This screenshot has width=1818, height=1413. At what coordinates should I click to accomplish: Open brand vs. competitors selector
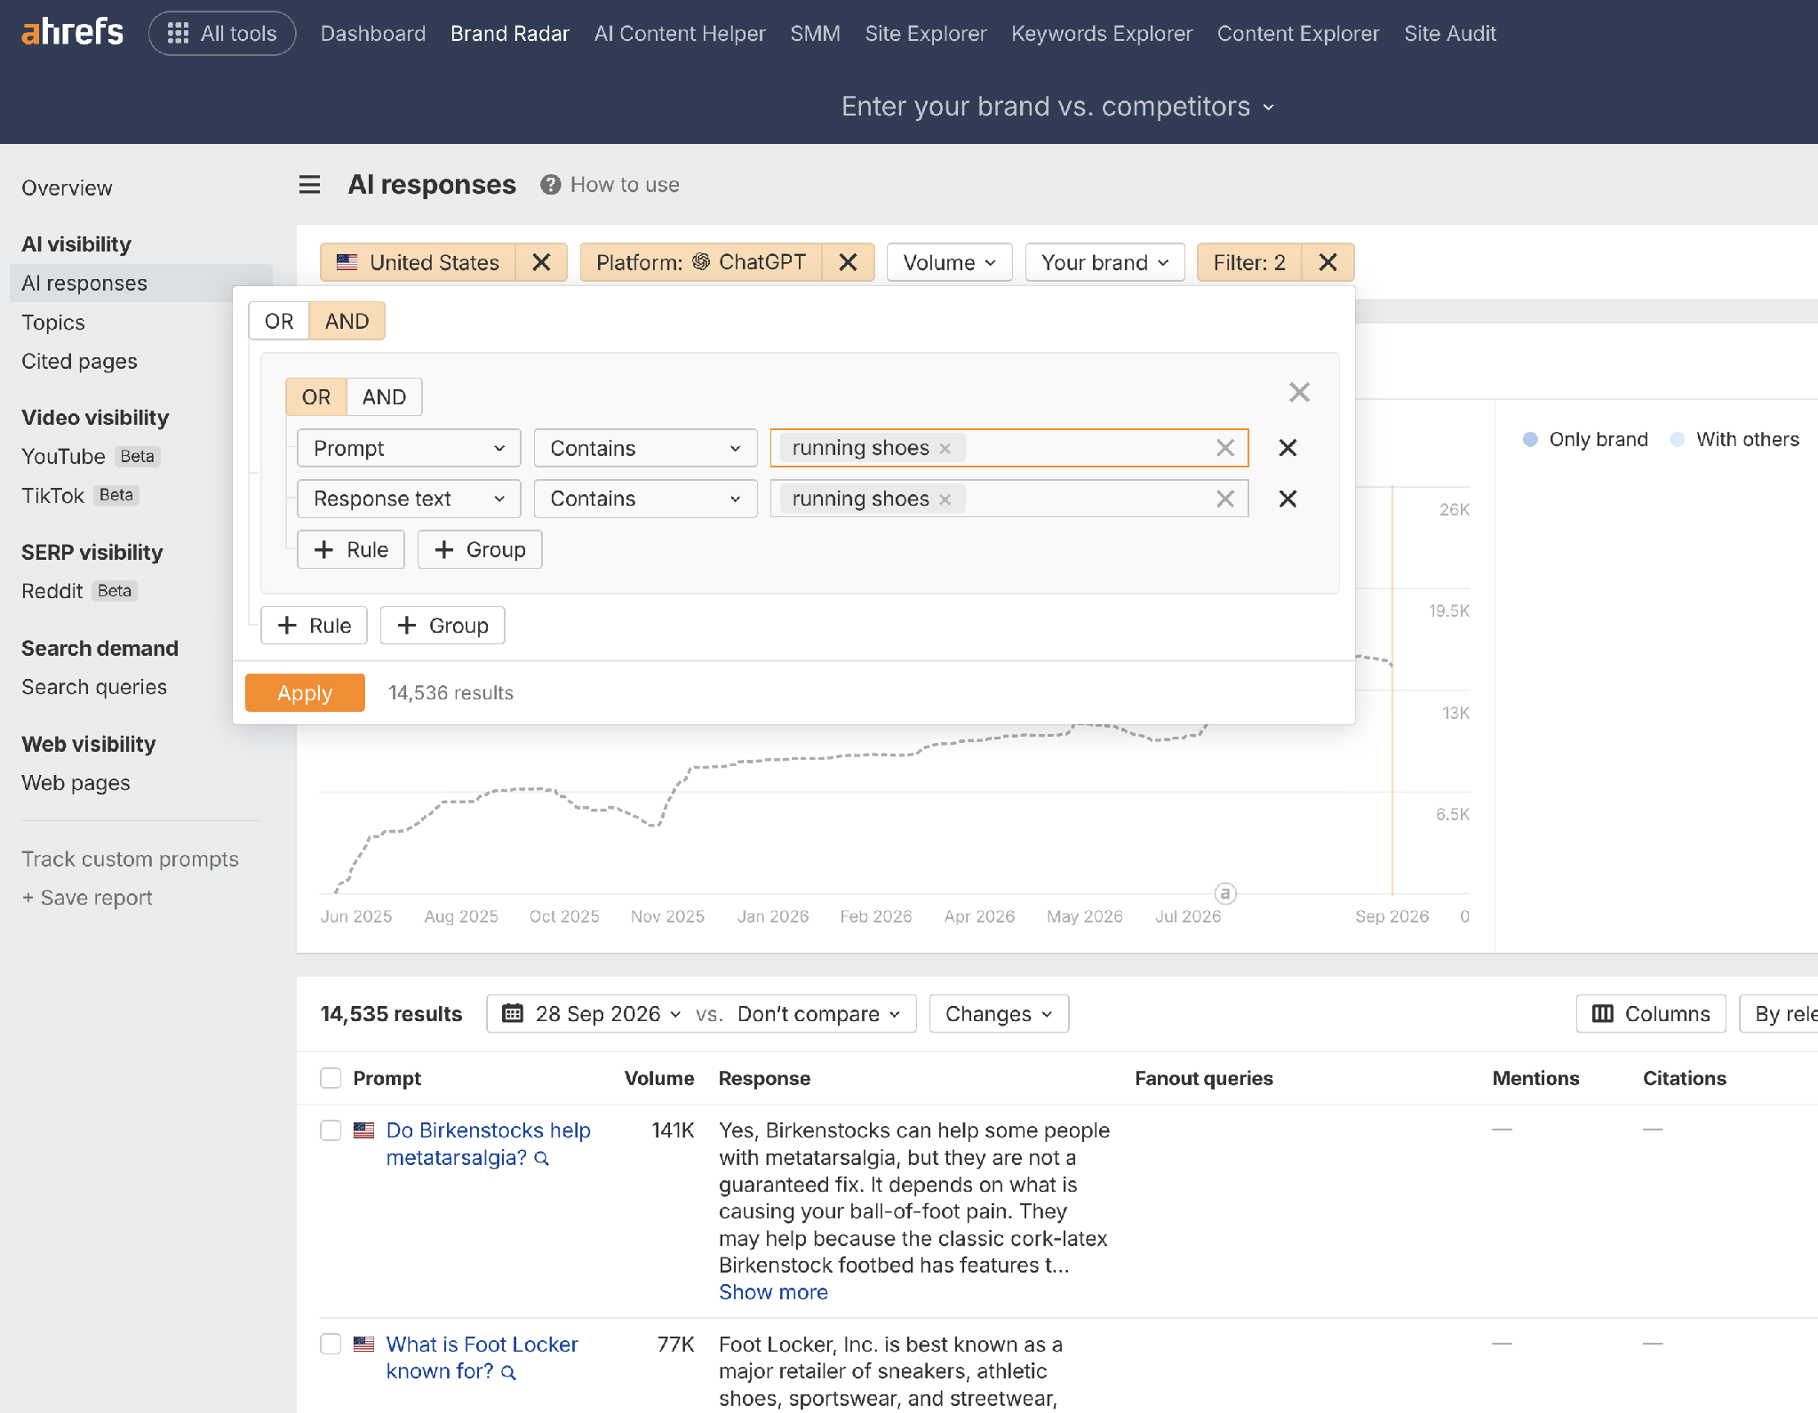click(x=1057, y=107)
